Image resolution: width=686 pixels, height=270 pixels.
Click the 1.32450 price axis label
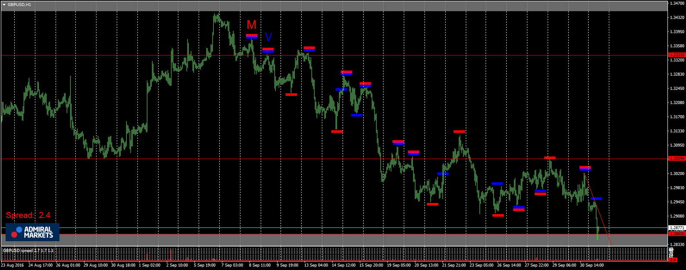[x=677, y=89]
